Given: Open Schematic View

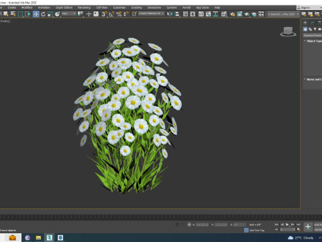Looking at the screenshot, I should click(x=215, y=14).
